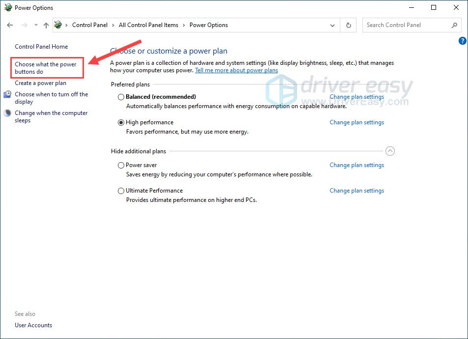Click the icon beside 'Choose when to turn off the display'
Image resolution: width=468 pixels, height=339 pixels.
[6, 94]
